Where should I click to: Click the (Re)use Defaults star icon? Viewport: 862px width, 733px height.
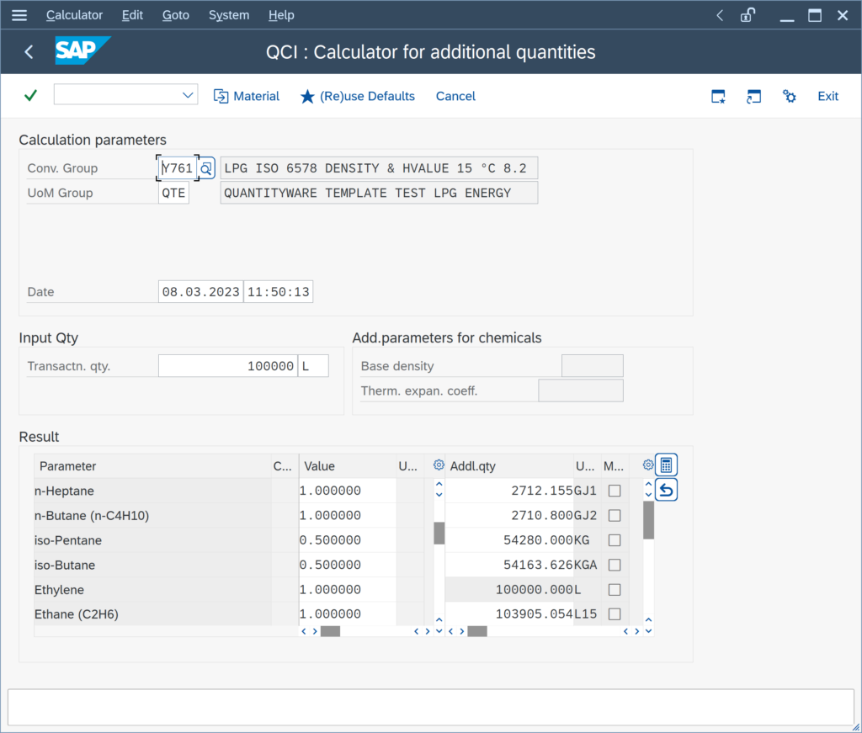pos(307,97)
